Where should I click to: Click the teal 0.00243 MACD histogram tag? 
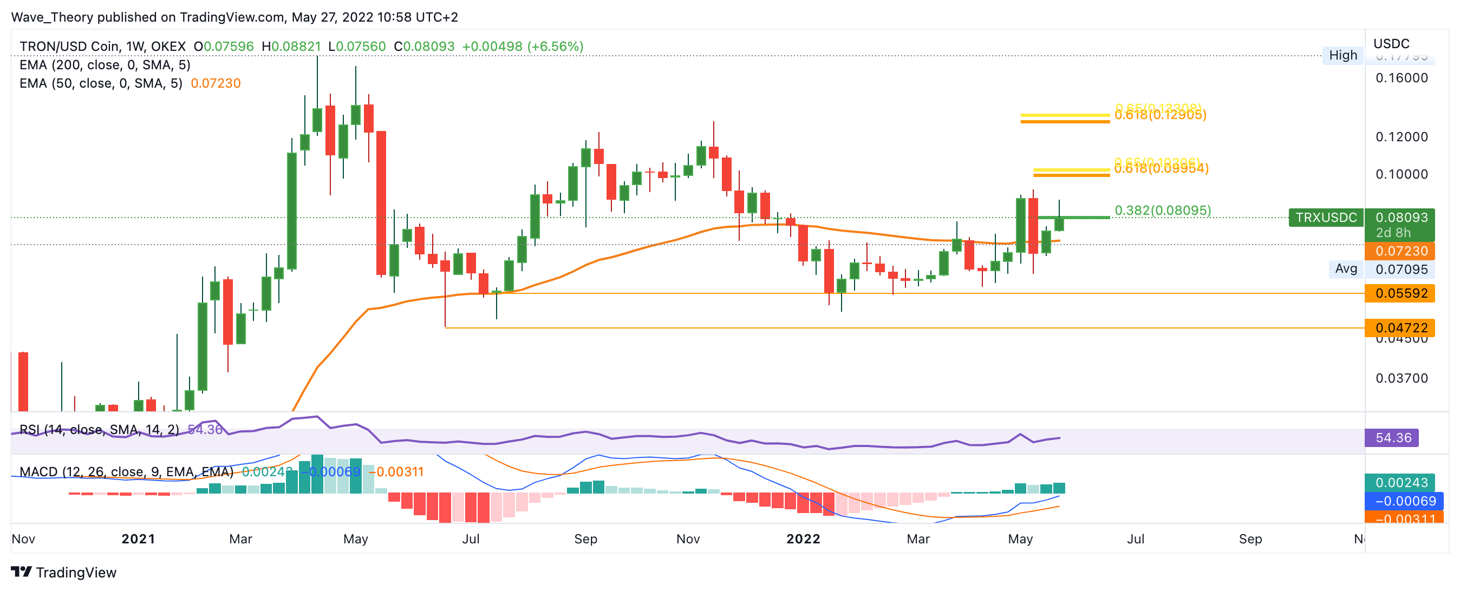click(x=1401, y=483)
